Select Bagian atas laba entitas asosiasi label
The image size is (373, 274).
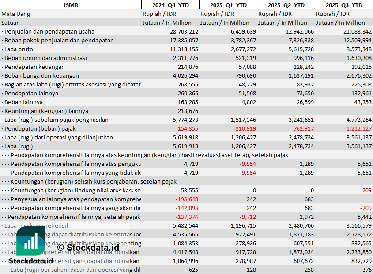71,84
